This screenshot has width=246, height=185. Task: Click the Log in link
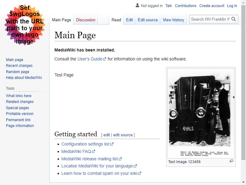coord(232,6)
